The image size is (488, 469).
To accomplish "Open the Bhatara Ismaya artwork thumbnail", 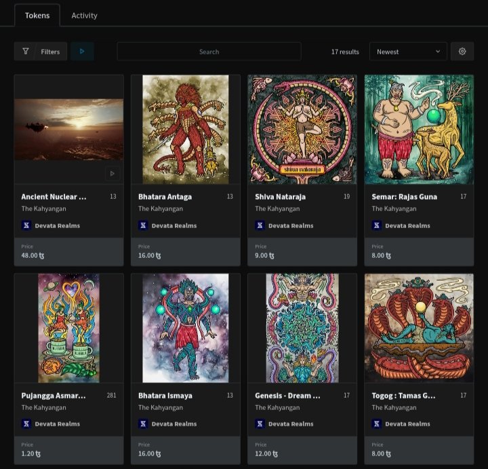I will (x=186, y=328).
